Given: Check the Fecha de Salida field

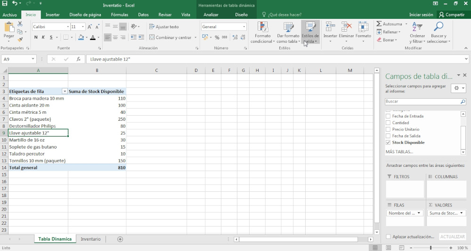Looking at the screenshot, I should pos(388,136).
